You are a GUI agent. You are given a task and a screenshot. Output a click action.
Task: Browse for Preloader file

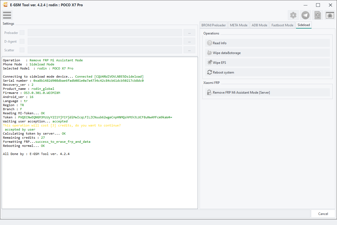(x=189, y=33)
